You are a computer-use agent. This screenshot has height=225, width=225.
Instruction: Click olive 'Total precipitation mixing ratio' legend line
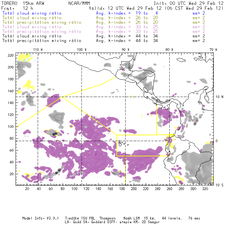point(42,22)
